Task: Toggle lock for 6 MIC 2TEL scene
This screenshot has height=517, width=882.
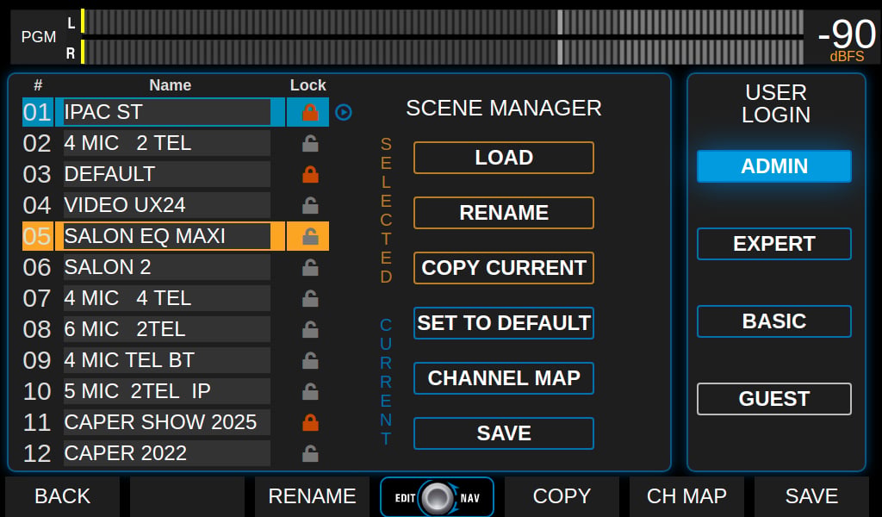Action: 310,328
